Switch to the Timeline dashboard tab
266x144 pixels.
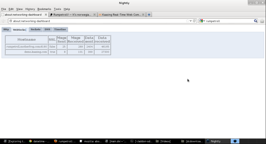tap(60, 29)
